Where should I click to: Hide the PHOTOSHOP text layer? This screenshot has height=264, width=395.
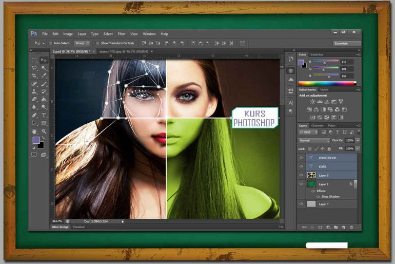[301, 158]
